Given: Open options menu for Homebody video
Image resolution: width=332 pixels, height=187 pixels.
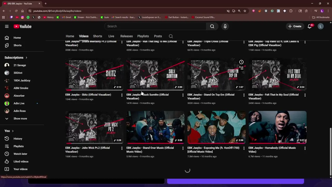Looking at the screenshot, I should (x=305, y=148).
